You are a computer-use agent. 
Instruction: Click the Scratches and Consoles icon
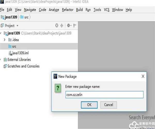pos(5,66)
